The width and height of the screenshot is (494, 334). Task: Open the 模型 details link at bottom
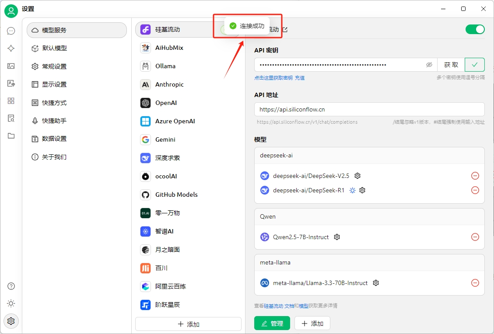point(304,306)
